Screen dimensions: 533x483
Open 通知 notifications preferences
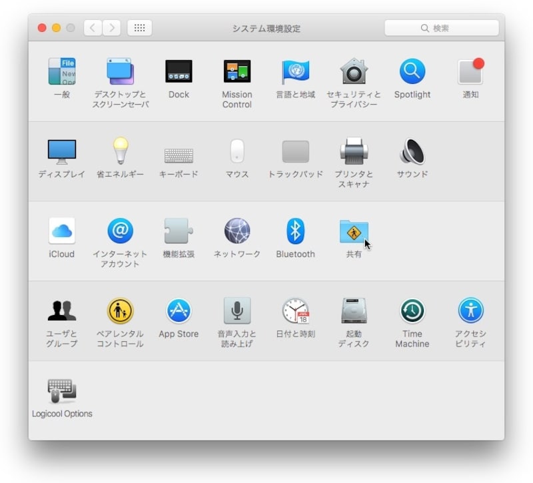tap(470, 71)
